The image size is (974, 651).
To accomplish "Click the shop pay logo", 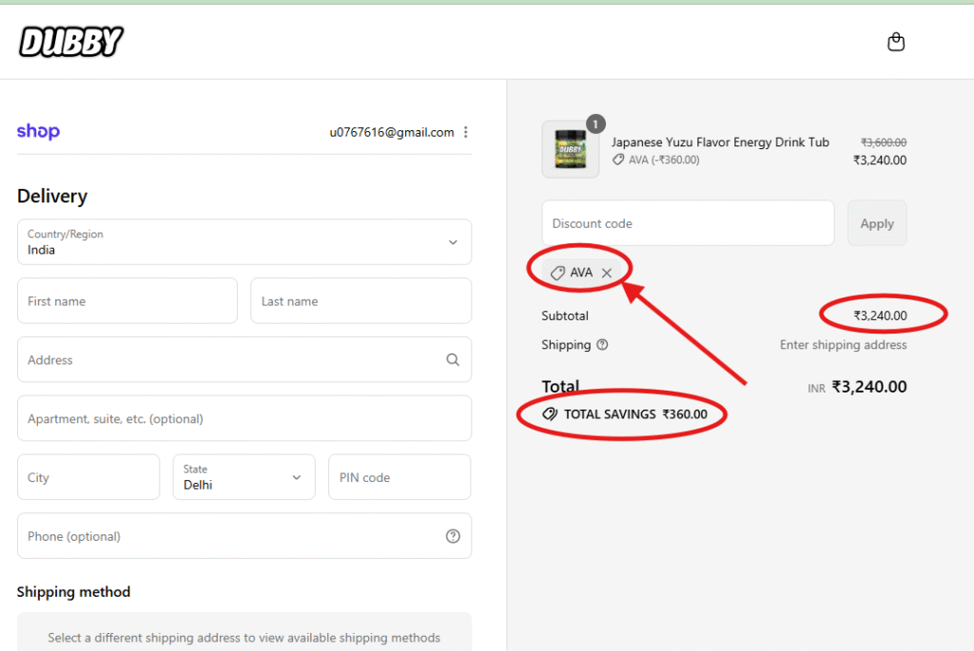I will 38,131.
